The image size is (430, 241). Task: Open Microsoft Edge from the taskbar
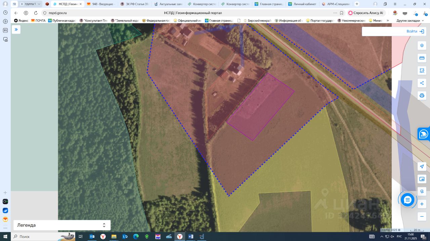click(136, 237)
